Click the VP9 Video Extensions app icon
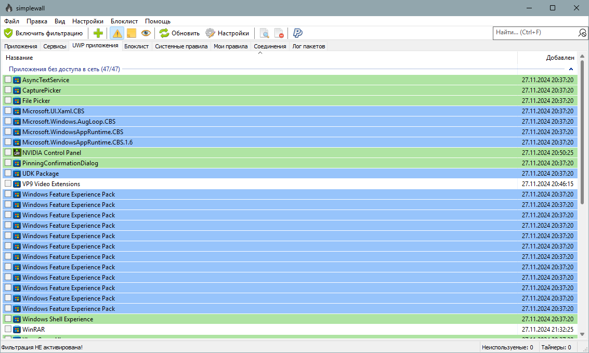This screenshot has height=353, width=589. point(17,184)
